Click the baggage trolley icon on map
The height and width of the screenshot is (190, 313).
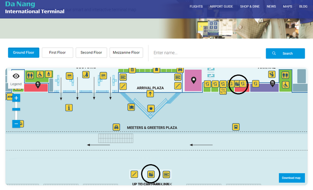point(131,106)
